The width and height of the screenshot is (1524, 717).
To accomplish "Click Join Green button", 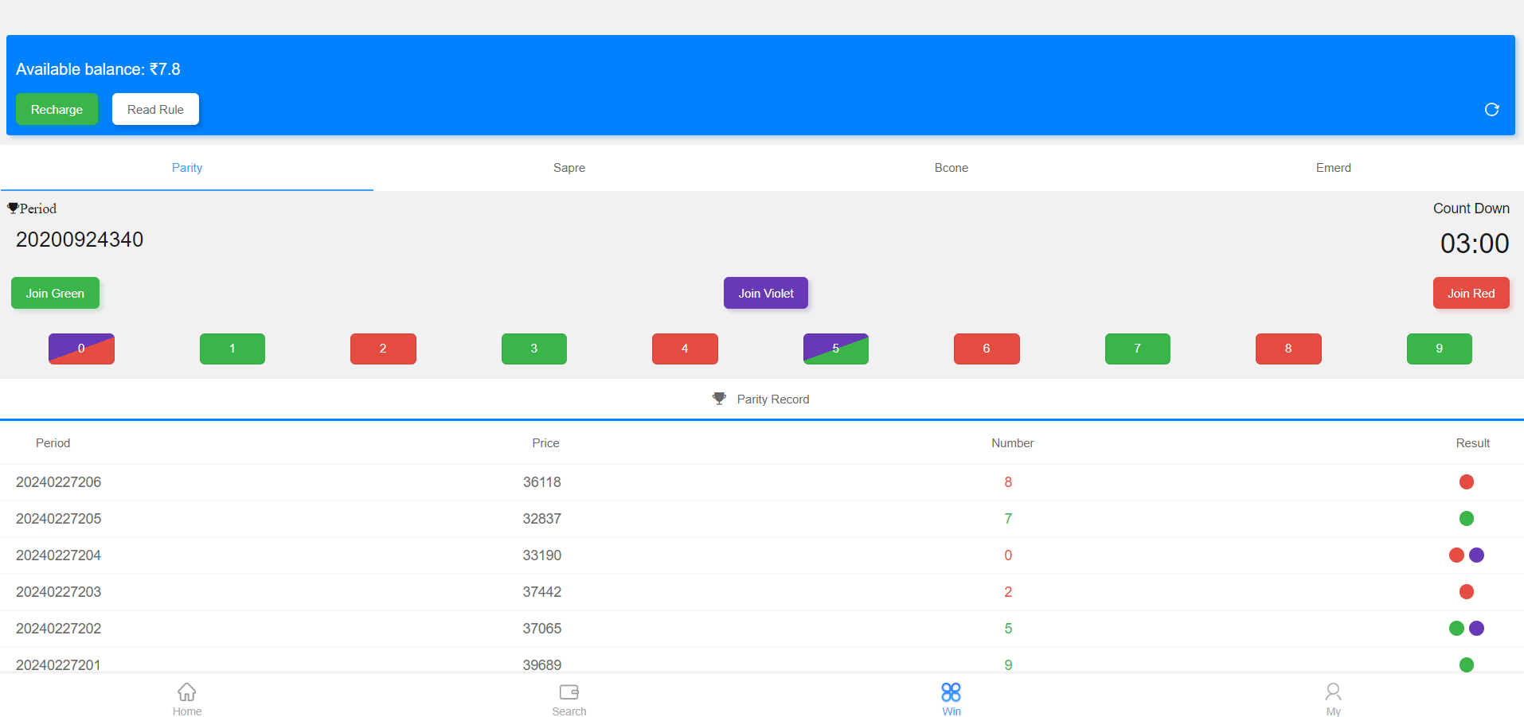I will pos(55,294).
